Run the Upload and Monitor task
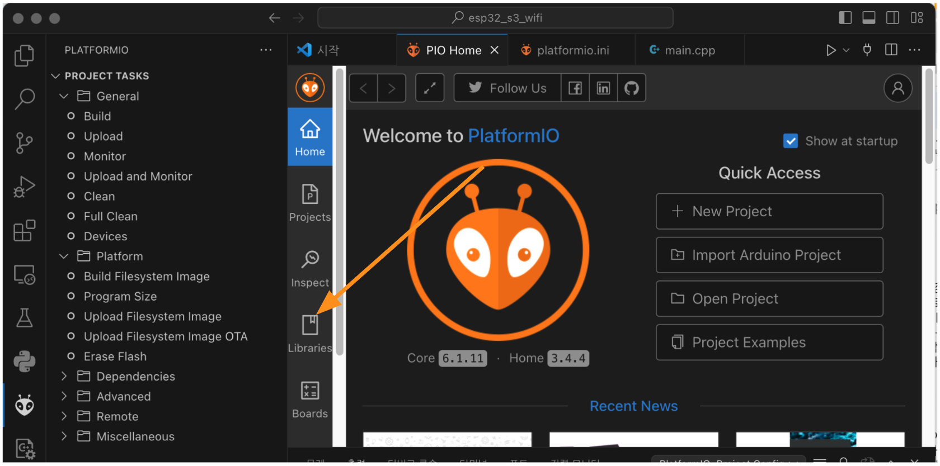The image size is (940, 466). click(x=138, y=177)
